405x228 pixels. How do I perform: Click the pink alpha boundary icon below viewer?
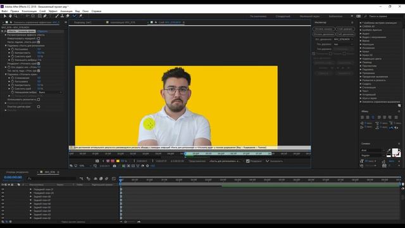108,161
